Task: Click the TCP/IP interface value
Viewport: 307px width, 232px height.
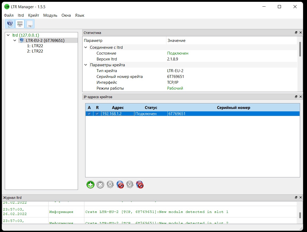Action: click(x=173, y=82)
